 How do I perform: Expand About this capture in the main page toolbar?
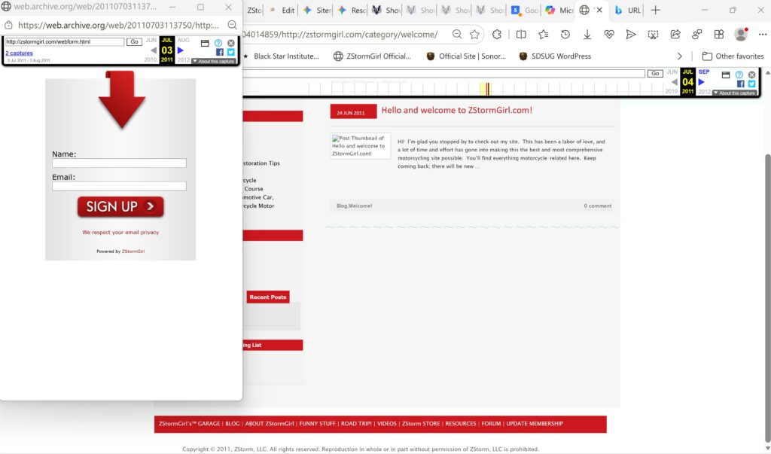point(735,93)
